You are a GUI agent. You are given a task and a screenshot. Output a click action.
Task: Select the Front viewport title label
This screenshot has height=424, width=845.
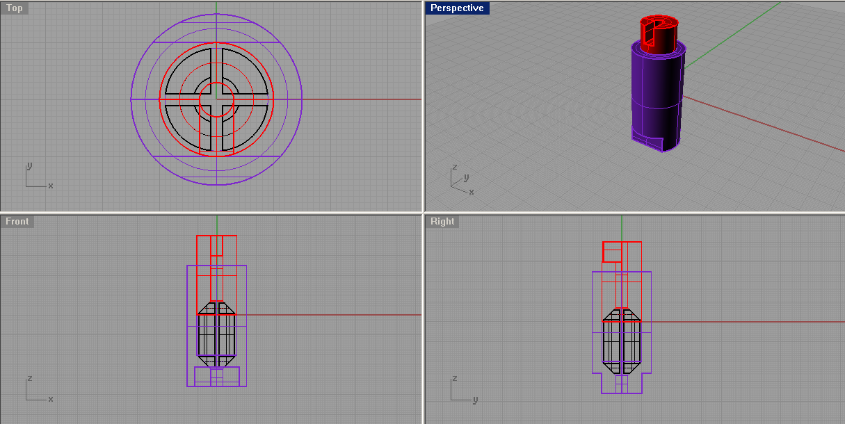coord(17,221)
